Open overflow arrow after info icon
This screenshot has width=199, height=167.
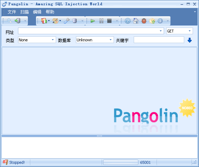point(168,21)
